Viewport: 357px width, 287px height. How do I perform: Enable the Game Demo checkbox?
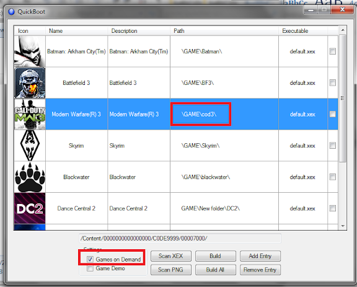90,268
